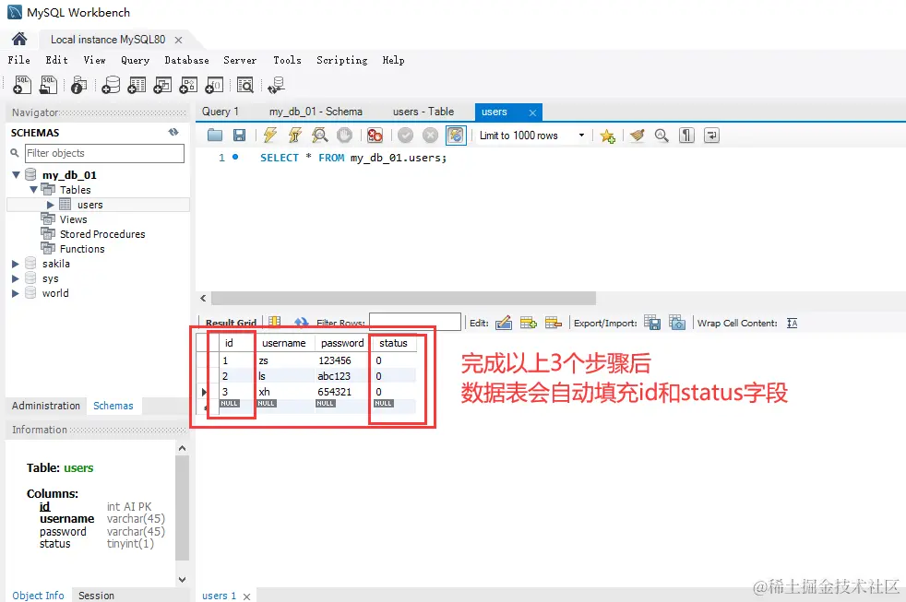Click the editor horizontal scrollbar

403,298
